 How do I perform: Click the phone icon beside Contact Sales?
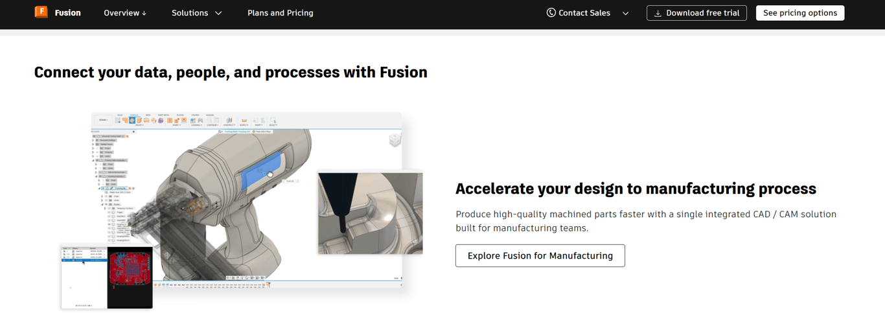tap(551, 12)
